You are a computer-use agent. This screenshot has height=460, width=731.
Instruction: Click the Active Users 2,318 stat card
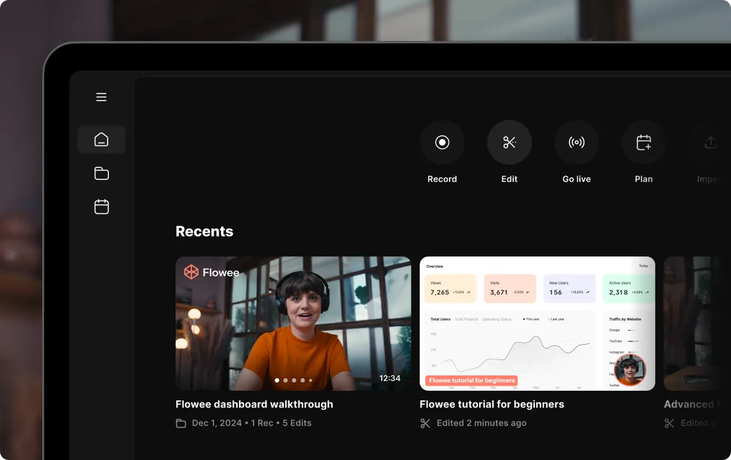(628, 288)
